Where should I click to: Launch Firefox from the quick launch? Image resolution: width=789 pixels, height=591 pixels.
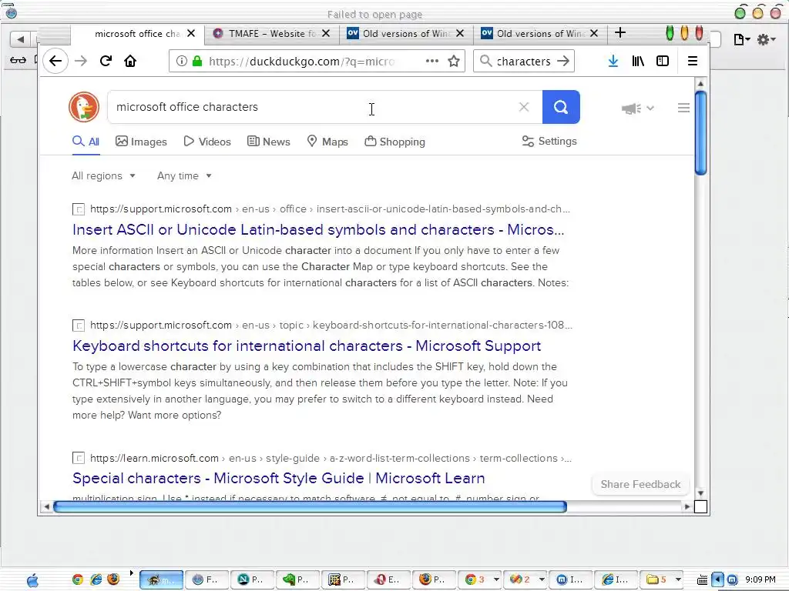[x=114, y=579]
